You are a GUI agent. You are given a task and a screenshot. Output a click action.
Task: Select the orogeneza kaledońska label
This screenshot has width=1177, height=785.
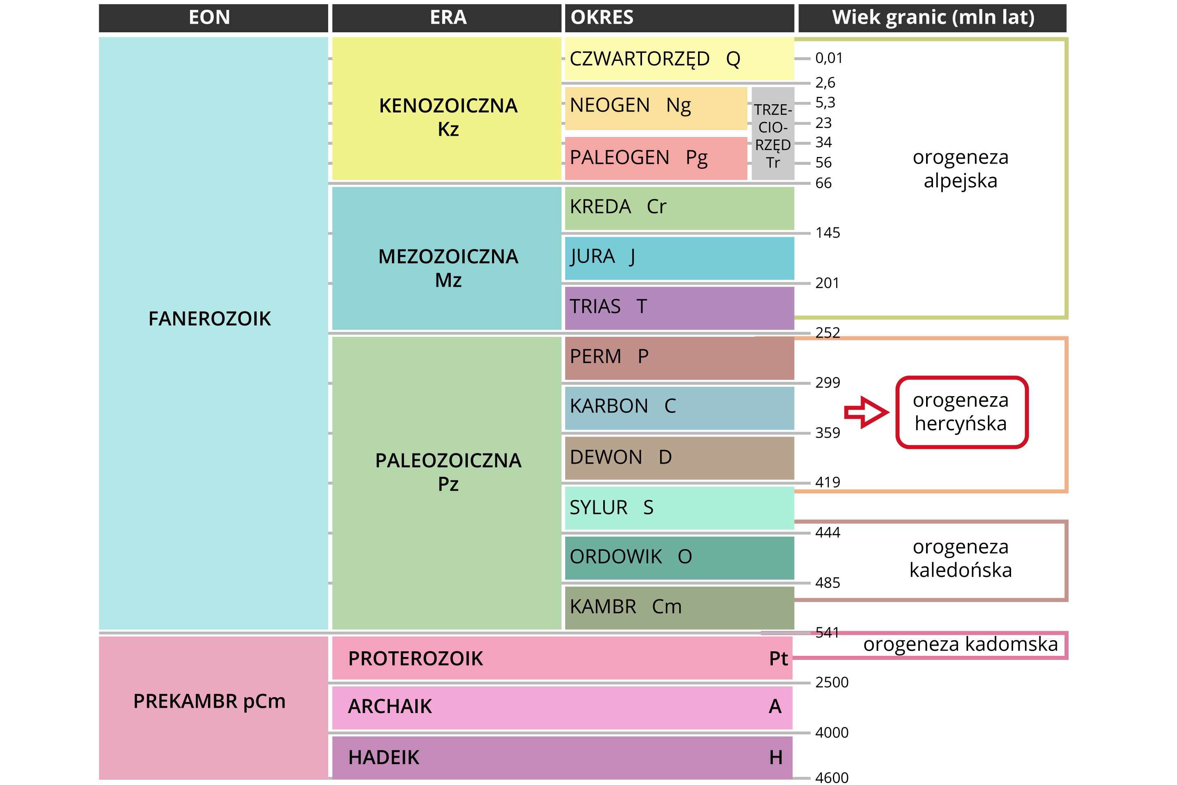960,558
